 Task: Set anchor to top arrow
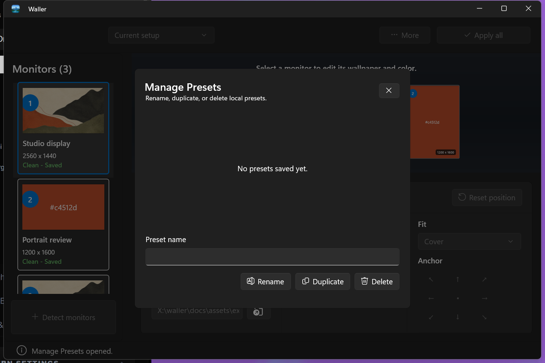(x=458, y=279)
